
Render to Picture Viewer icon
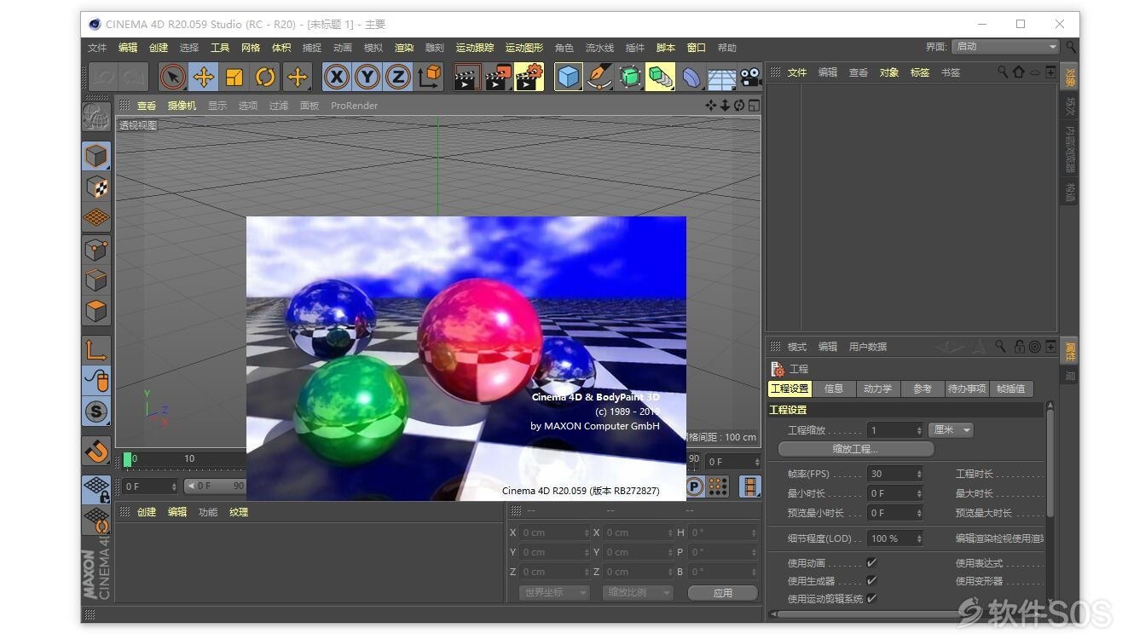click(x=498, y=78)
